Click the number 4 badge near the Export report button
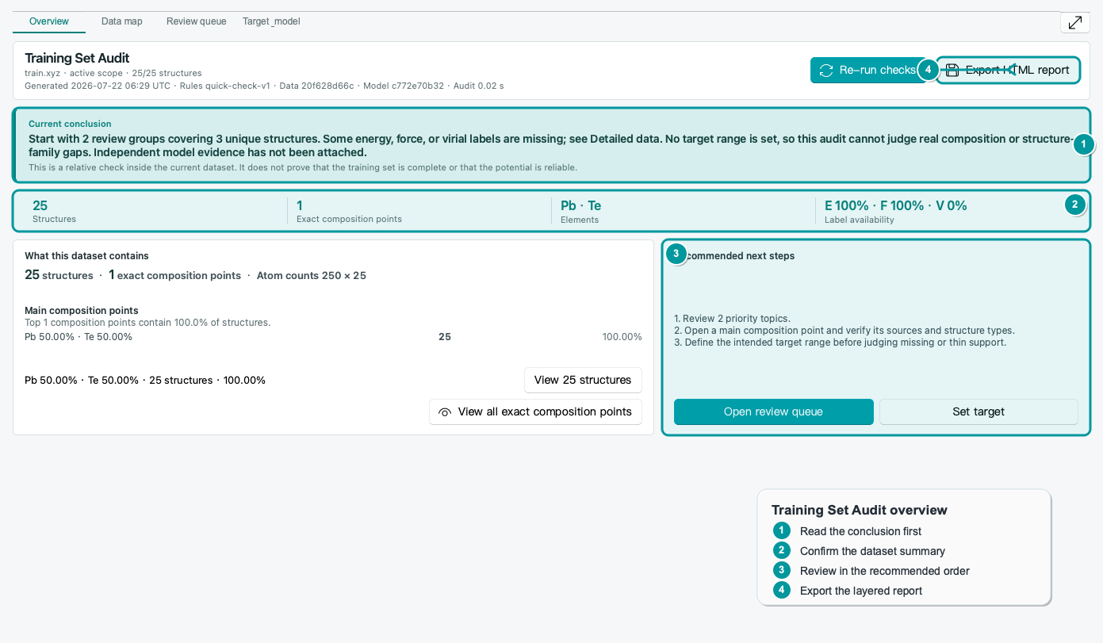 tap(928, 69)
